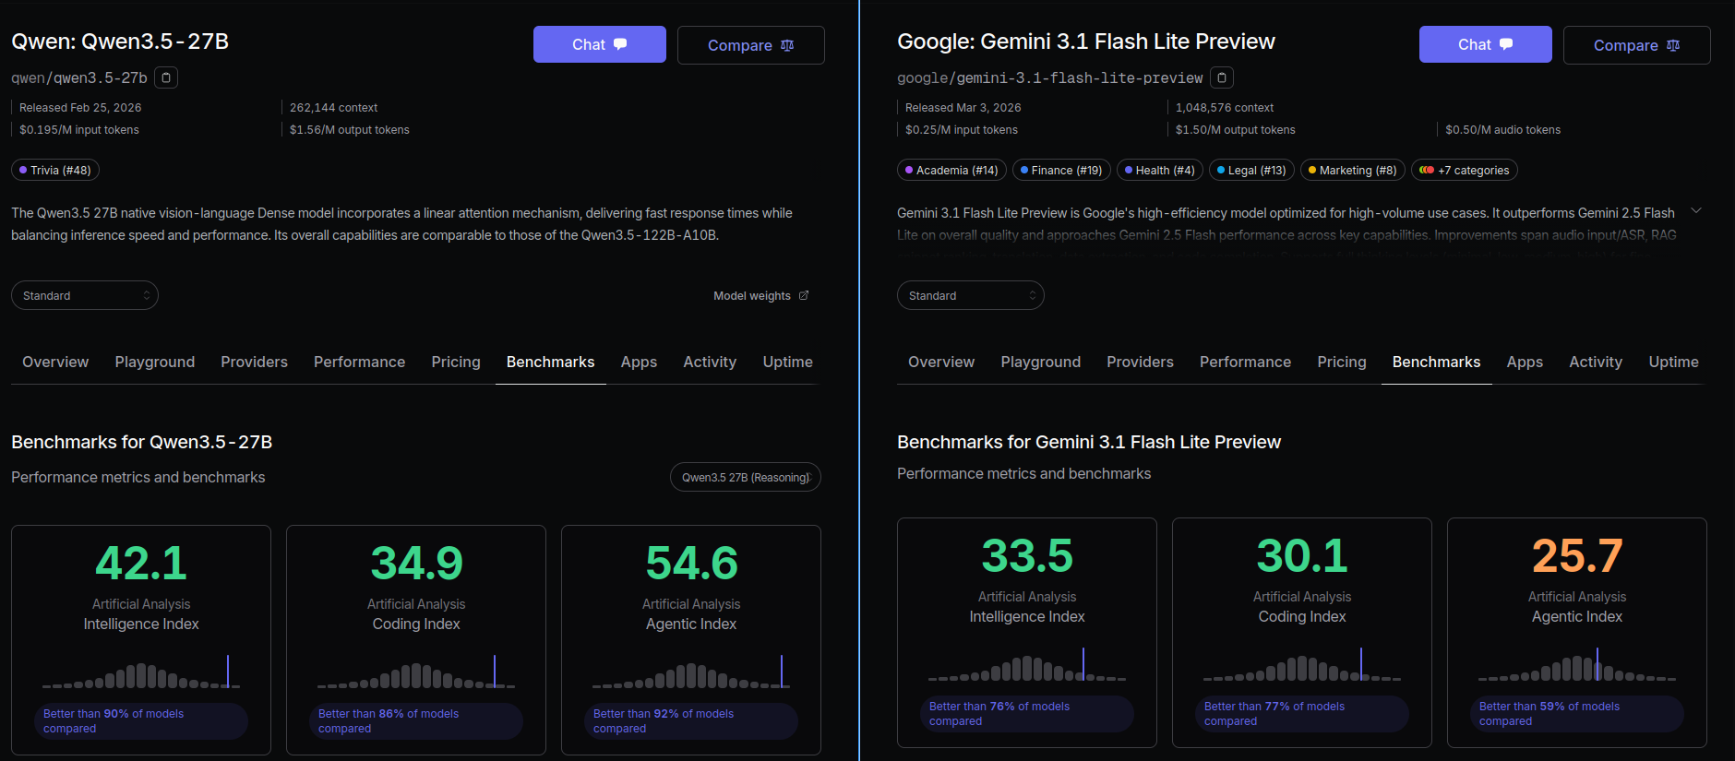This screenshot has width=1735, height=761.
Task: Open Gemini's Pricing tab
Action: pyautogui.click(x=1342, y=363)
